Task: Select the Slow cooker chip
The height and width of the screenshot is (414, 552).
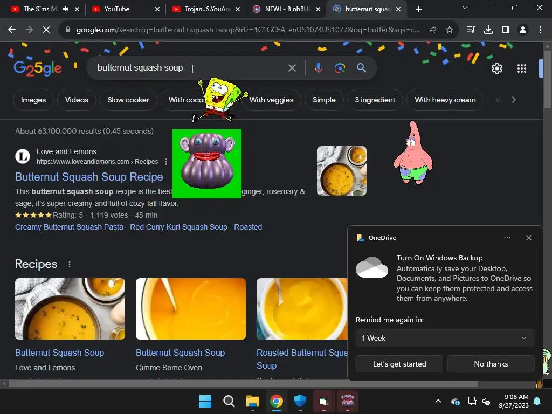Action: (128, 100)
